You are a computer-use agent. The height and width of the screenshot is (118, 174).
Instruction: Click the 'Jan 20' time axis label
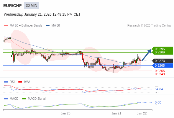pos(65,113)
